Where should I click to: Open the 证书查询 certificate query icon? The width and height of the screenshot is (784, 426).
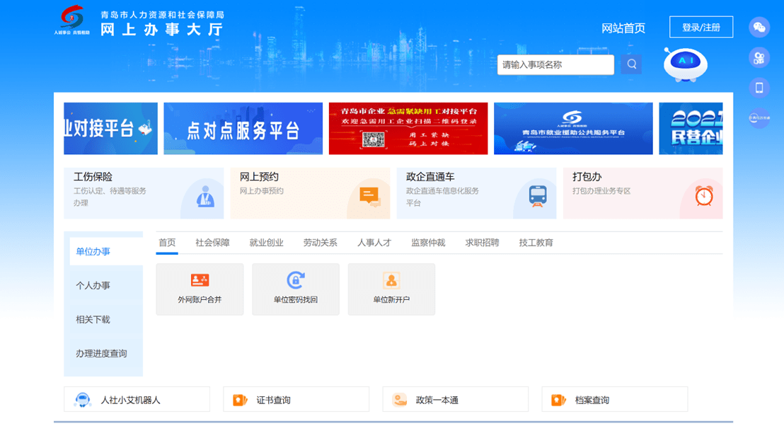(x=241, y=398)
